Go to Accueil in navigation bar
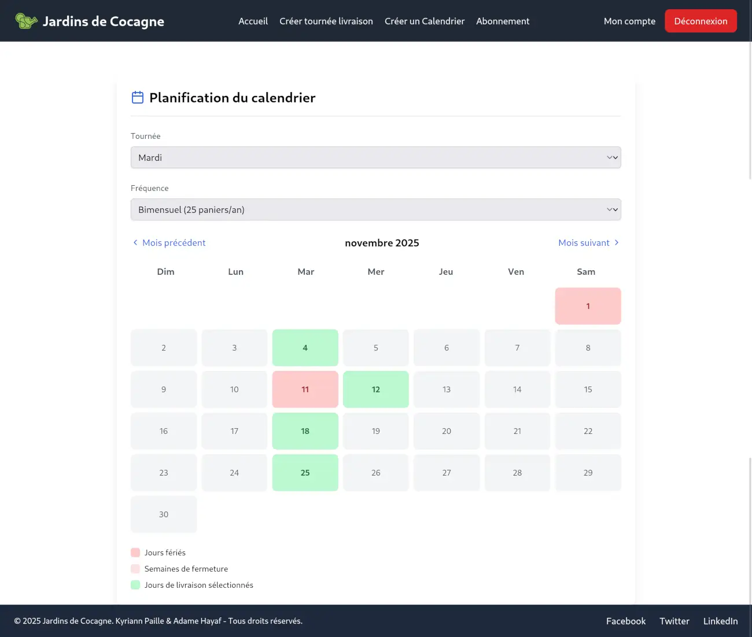The width and height of the screenshot is (752, 637). tap(253, 21)
